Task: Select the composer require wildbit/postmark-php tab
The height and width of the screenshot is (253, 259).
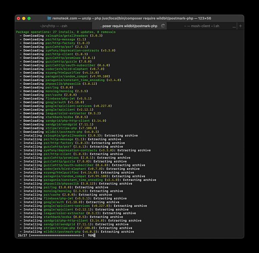Action: (129, 26)
